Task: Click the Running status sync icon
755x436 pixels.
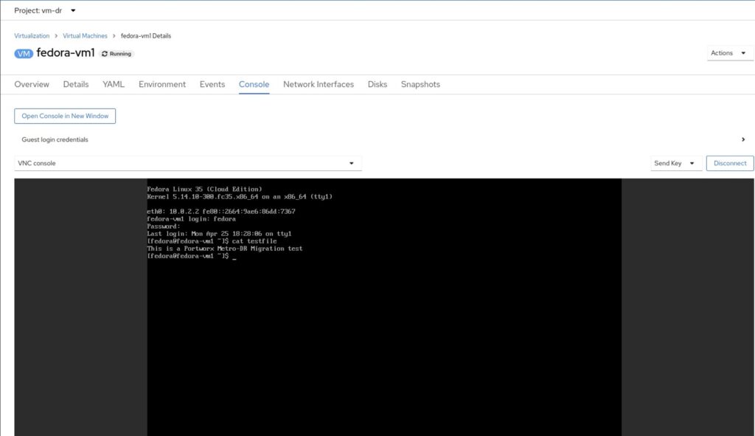Action: [105, 54]
